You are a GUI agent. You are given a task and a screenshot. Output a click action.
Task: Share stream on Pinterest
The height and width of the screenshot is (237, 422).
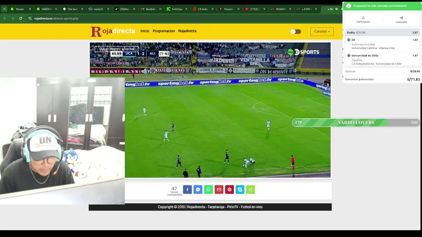[229, 190]
